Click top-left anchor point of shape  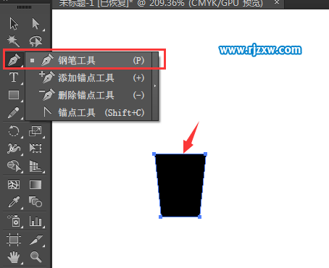coord(154,154)
